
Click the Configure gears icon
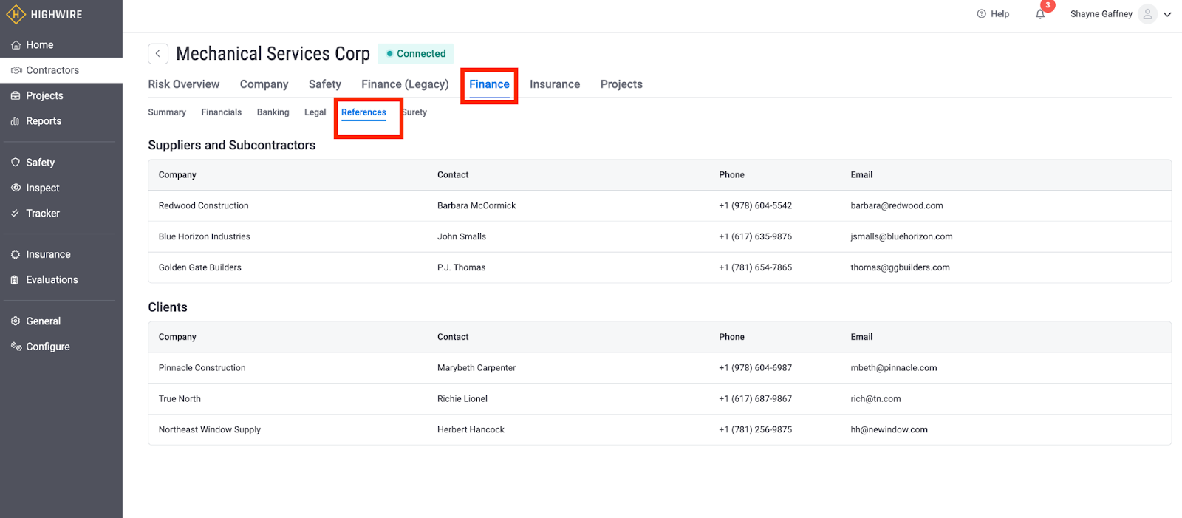tap(16, 347)
